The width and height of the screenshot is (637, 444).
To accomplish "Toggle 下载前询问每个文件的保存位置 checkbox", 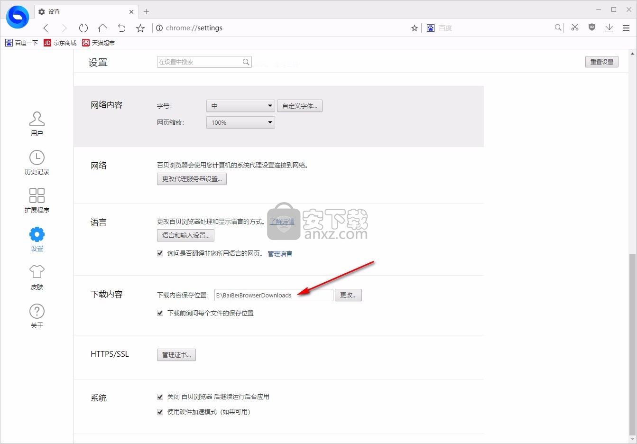I will (x=160, y=313).
